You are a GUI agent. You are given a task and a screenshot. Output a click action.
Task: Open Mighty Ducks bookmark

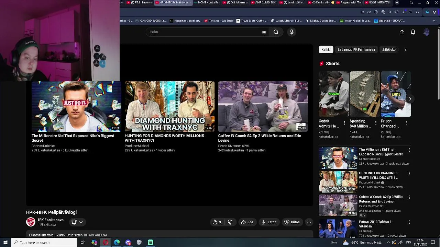(x=321, y=21)
